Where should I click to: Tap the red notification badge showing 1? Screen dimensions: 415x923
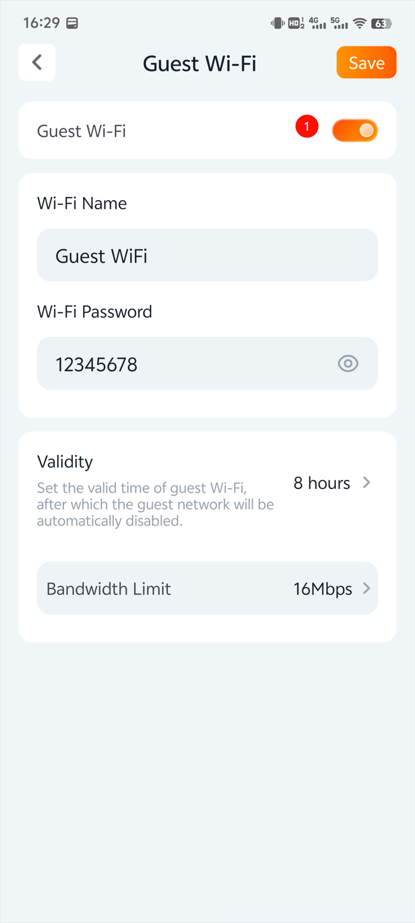click(306, 126)
